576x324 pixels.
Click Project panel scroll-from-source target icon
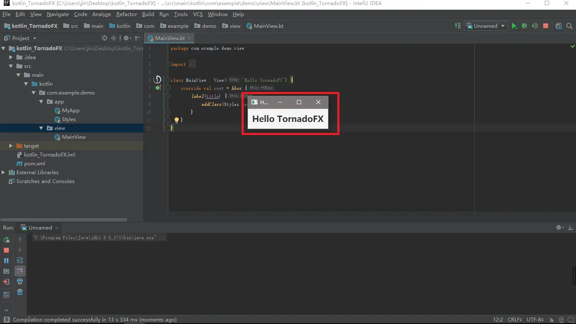(105, 38)
